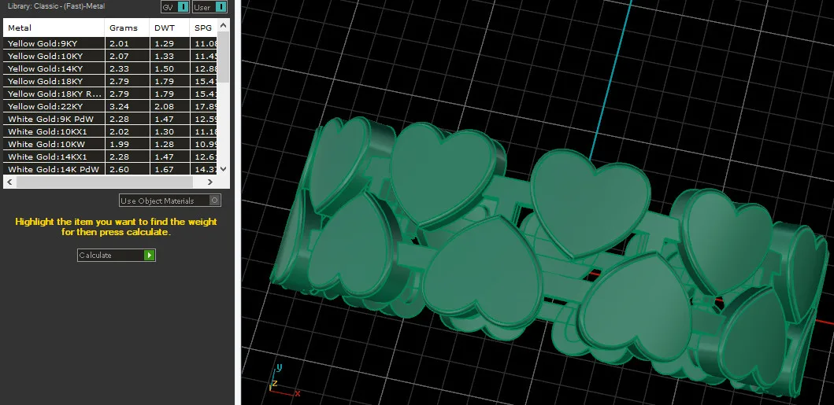Click the green play arrow on Calculate
This screenshot has height=405, width=834.
pyautogui.click(x=150, y=256)
